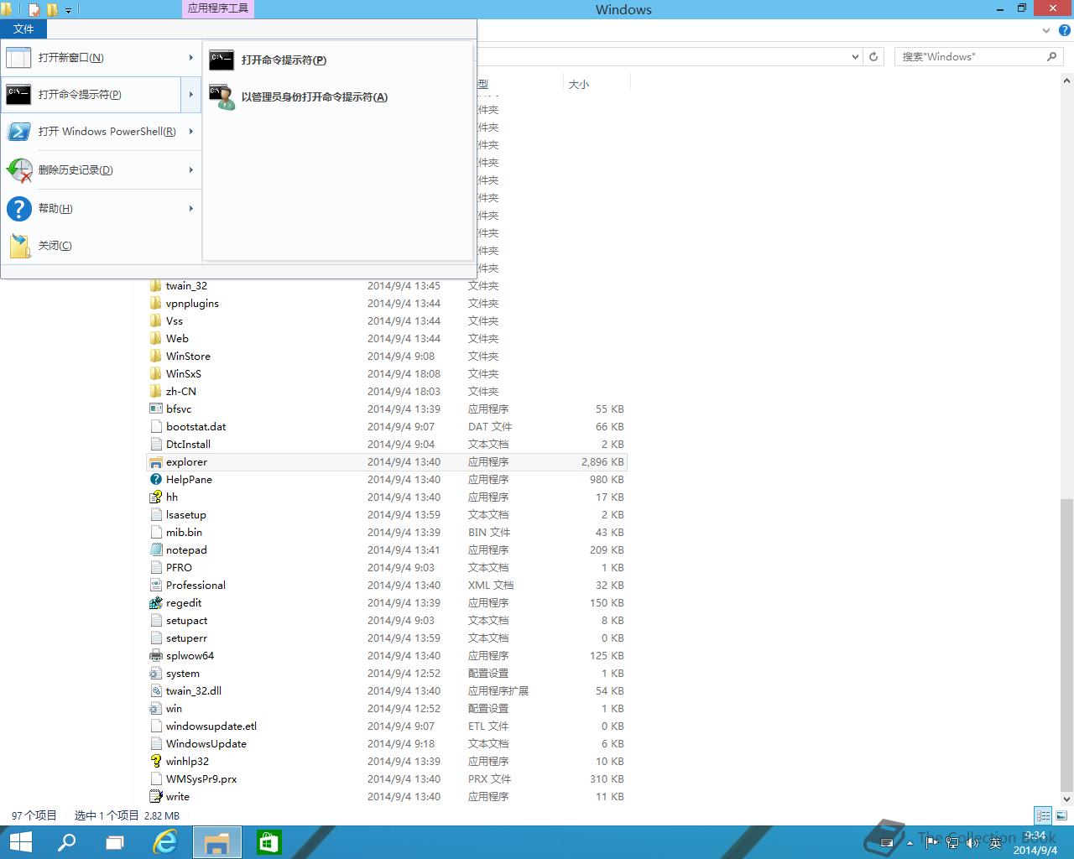Select the winhlp32 application icon
Screen dimensions: 1074x859
coord(155,762)
